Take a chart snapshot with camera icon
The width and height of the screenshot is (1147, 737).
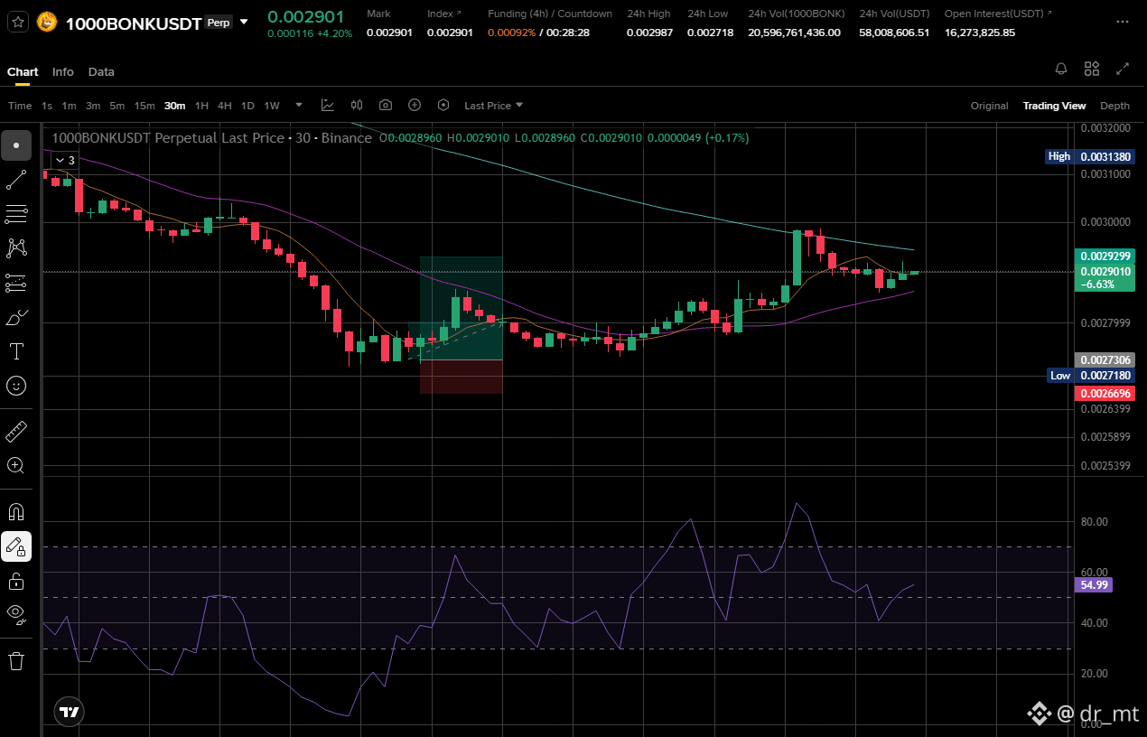pyautogui.click(x=386, y=106)
